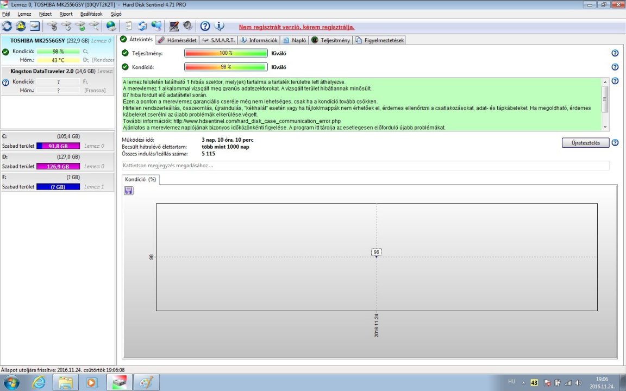626x391 pixels.
Task: Click Windows Start orb
Action: [x=11, y=383]
